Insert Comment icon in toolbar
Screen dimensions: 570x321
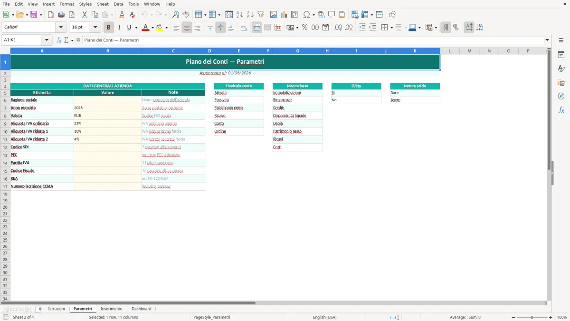pyautogui.click(x=332, y=15)
